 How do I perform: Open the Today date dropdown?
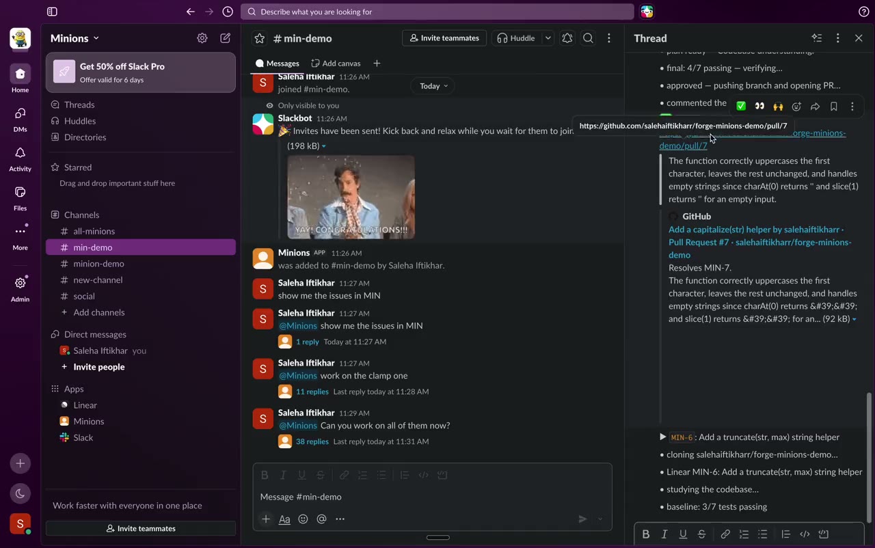(x=434, y=86)
